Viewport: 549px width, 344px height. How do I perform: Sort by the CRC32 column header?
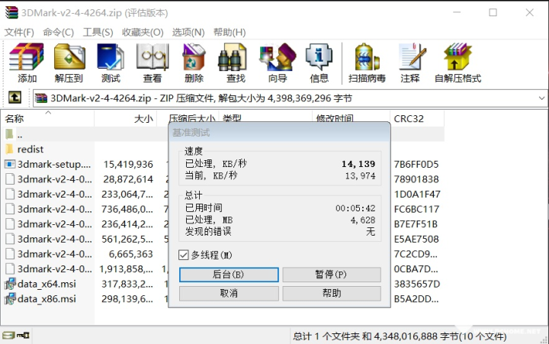pos(417,119)
